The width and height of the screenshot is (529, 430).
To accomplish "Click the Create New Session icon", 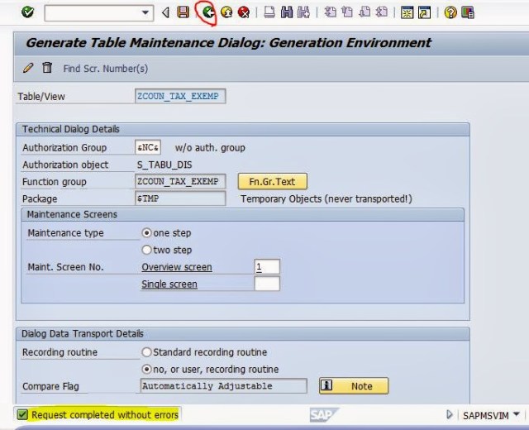I will point(407,13).
